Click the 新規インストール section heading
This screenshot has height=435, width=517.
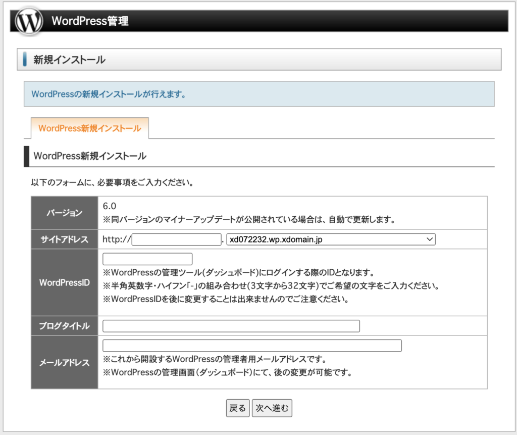click(69, 60)
